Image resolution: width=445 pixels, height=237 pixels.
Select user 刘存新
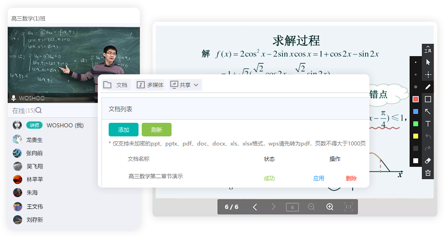pyautogui.click(x=34, y=220)
